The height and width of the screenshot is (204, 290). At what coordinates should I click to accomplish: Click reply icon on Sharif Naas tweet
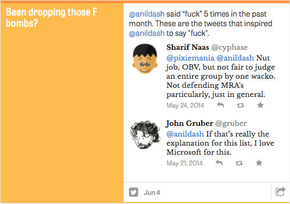[x=220, y=105]
